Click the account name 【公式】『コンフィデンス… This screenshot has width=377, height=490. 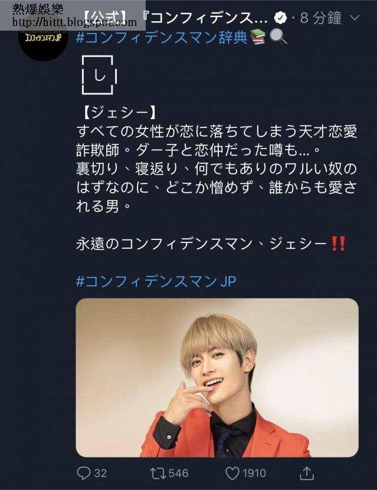click(x=175, y=18)
